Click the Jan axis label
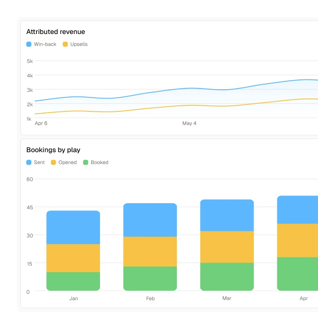 coord(73,298)
